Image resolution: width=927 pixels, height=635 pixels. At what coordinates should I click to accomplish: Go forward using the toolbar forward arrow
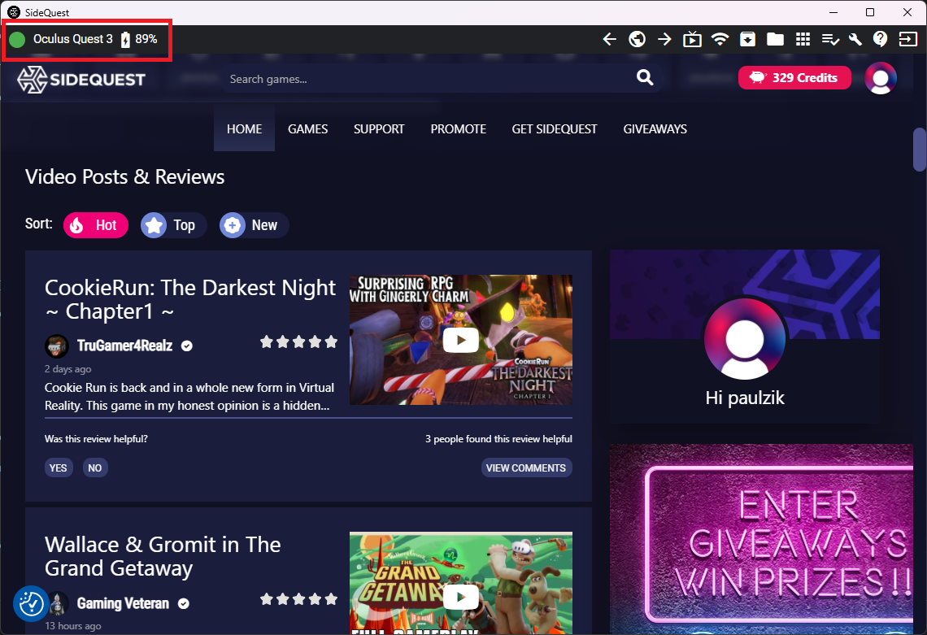[x=664, y=39]
